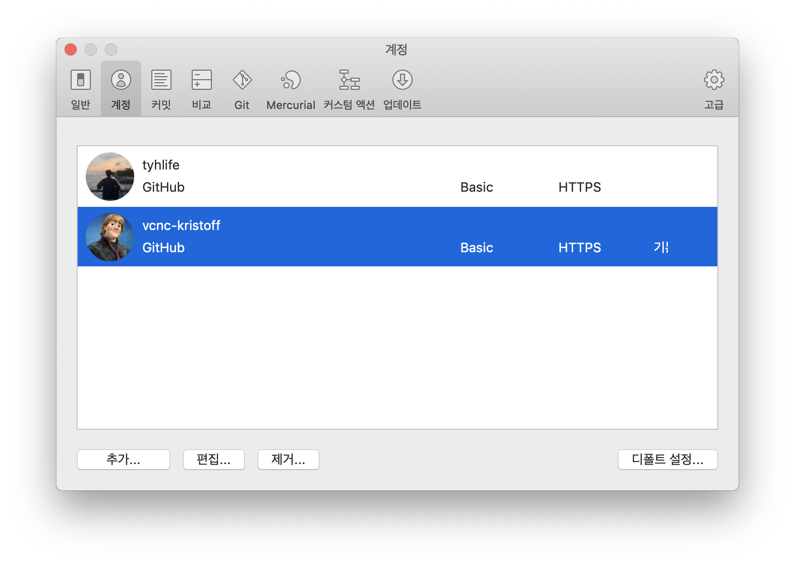Click the 디폴트 설정... button

pyautogui.click(x=668, y=460)
